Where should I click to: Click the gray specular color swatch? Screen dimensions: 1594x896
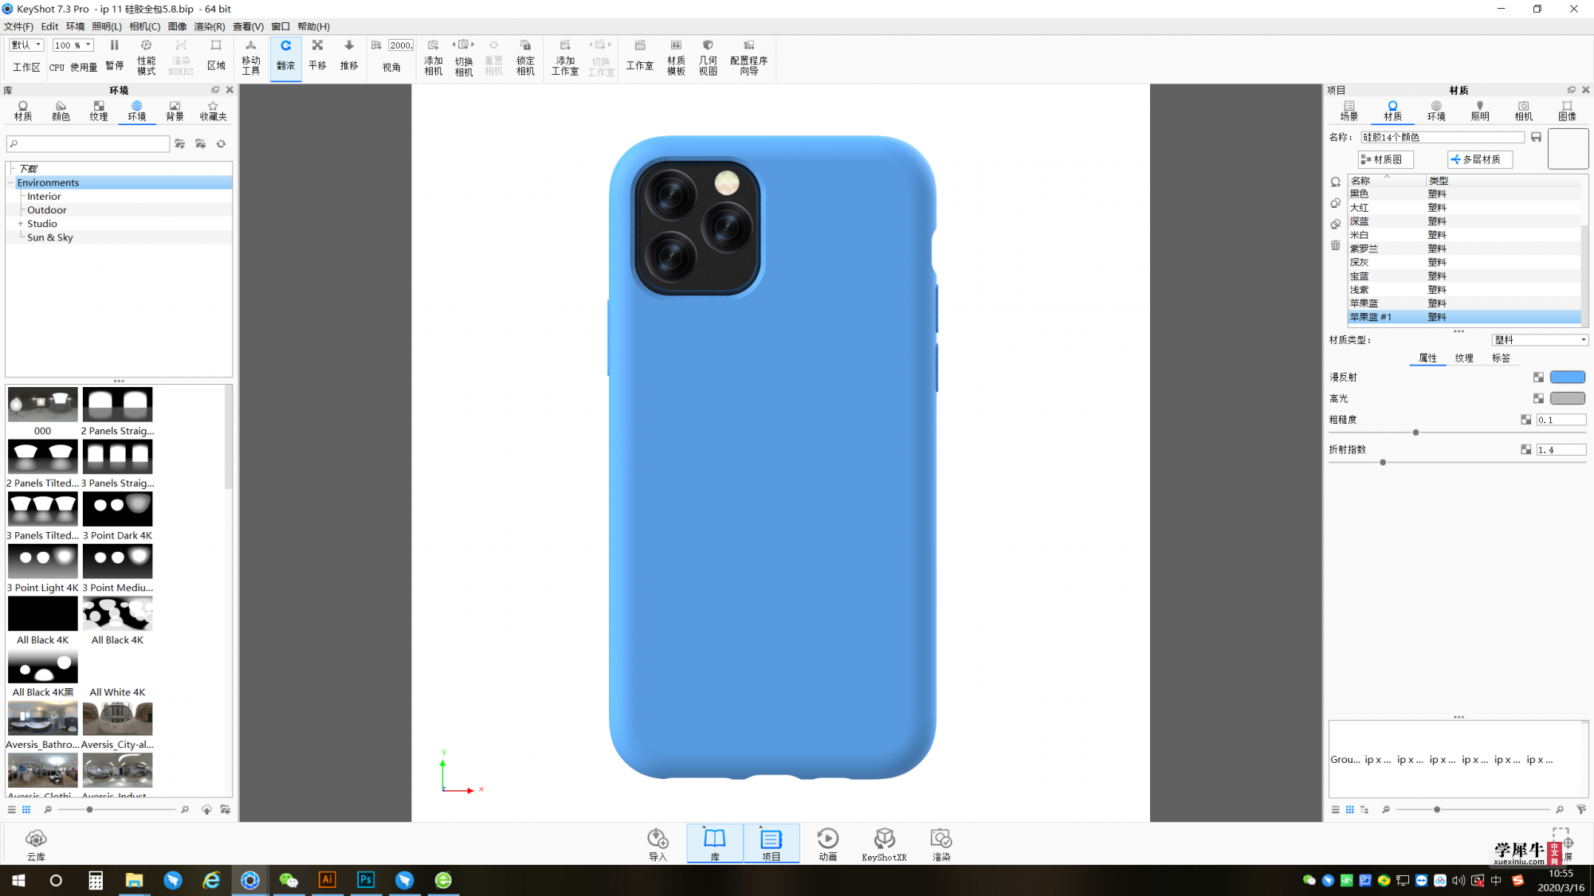1567,398
